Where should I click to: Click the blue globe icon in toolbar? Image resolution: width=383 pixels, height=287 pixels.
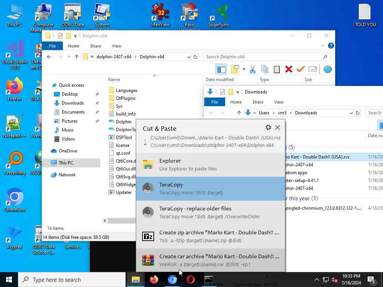pos(327,70)
